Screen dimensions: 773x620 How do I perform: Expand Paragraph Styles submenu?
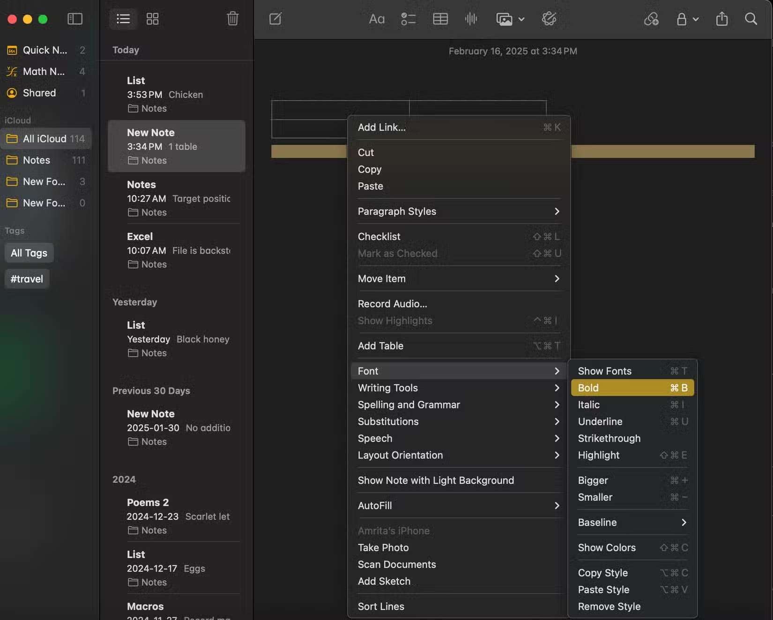tap(459, 211)
